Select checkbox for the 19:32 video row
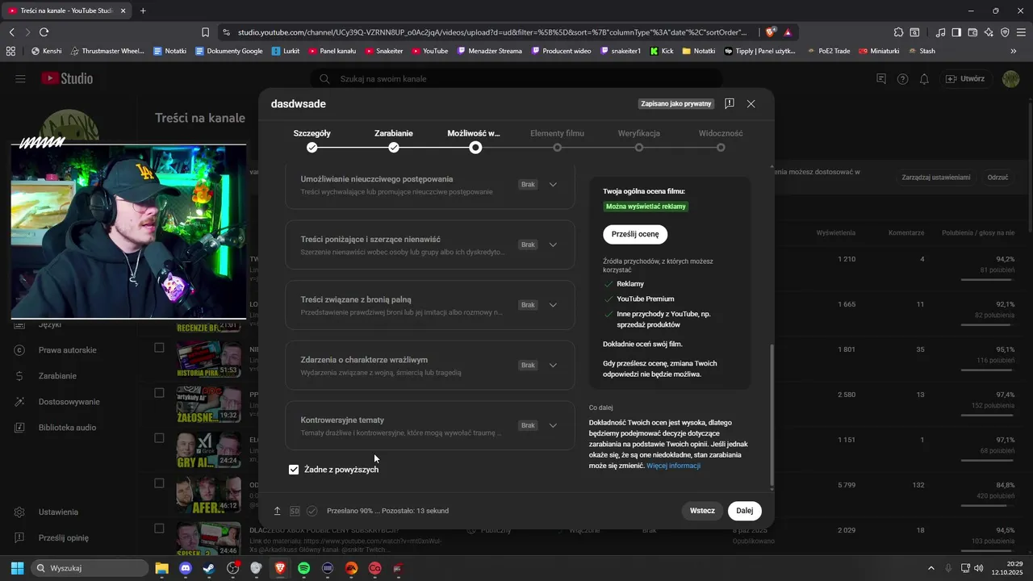The width and height of the screenshot is (1033, 581). coord(159,393)
